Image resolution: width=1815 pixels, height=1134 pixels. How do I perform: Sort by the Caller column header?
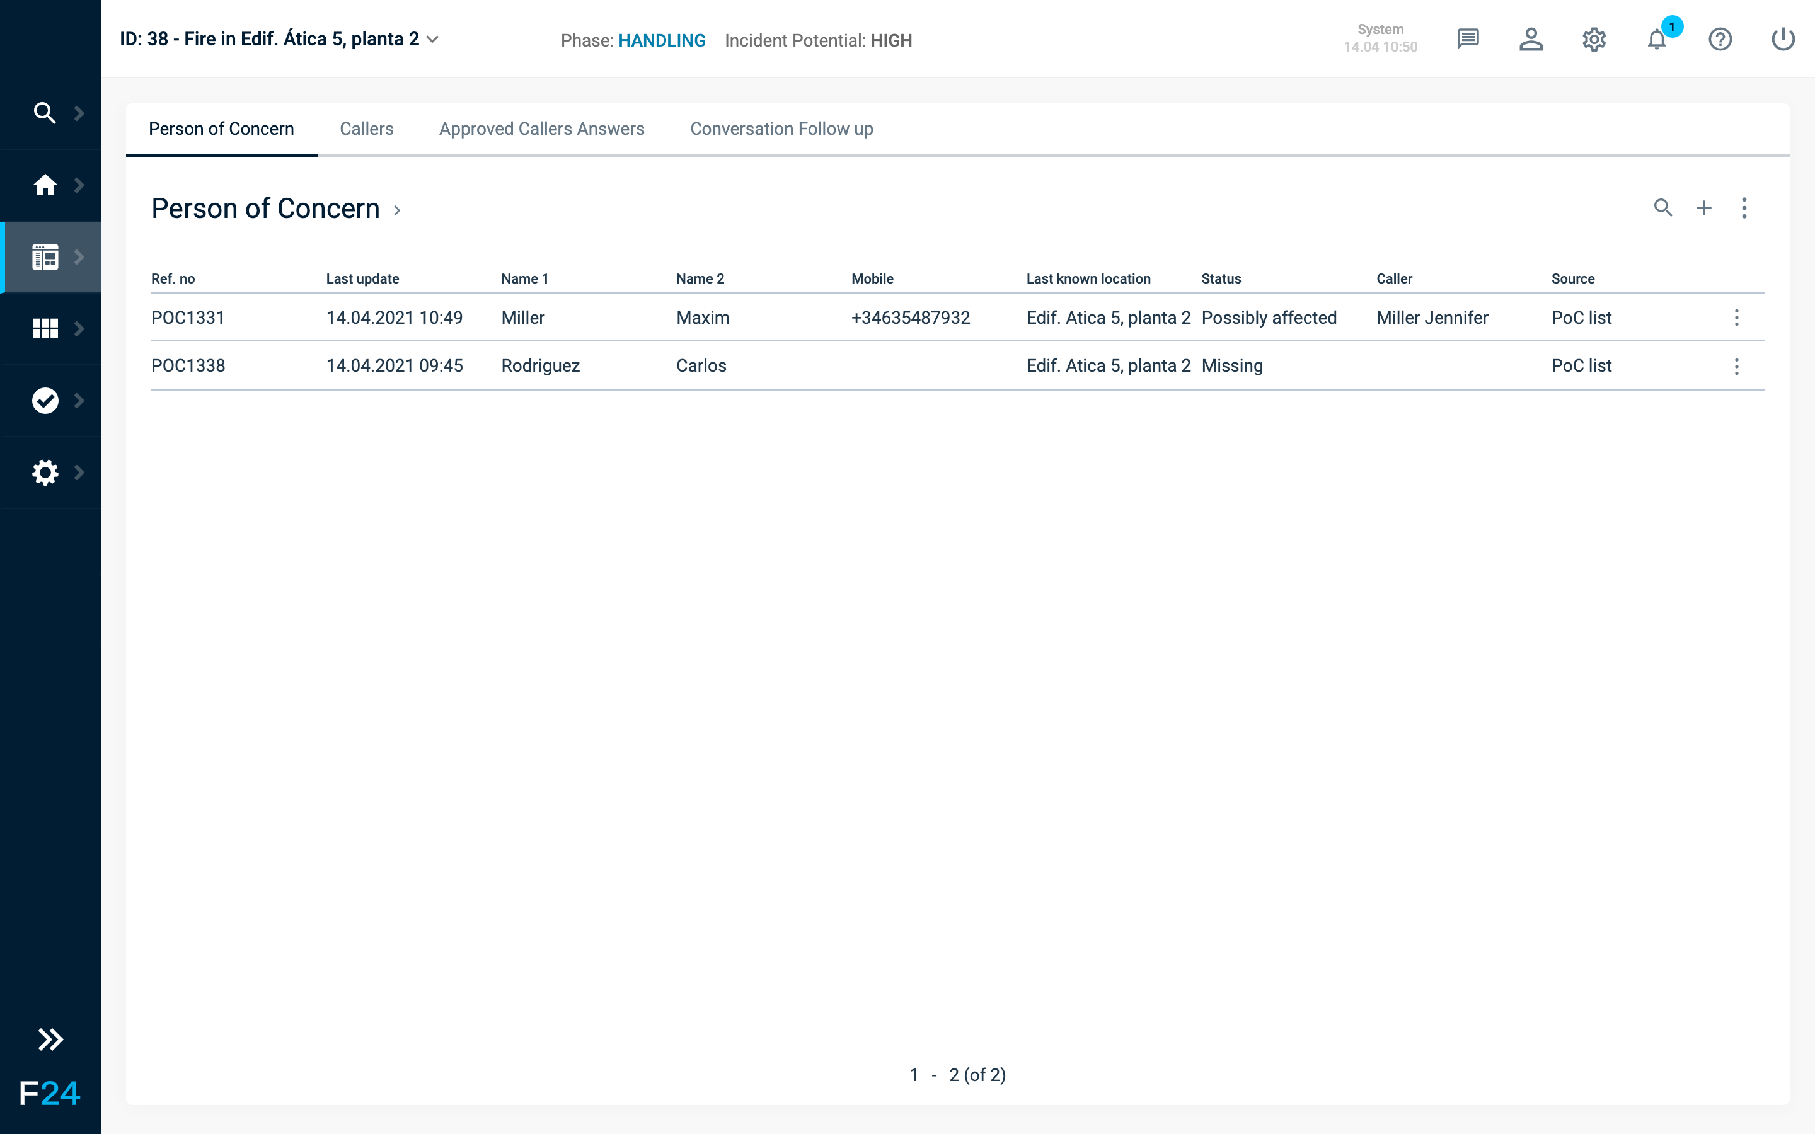[x=1394, y=279]
